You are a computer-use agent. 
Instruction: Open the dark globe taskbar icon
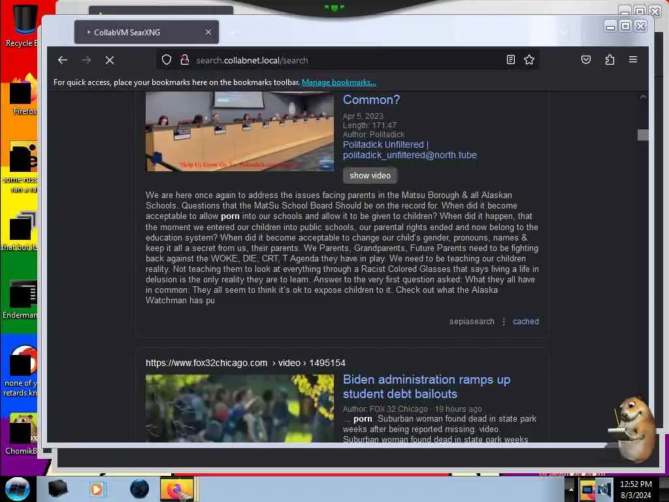point(140,489)
